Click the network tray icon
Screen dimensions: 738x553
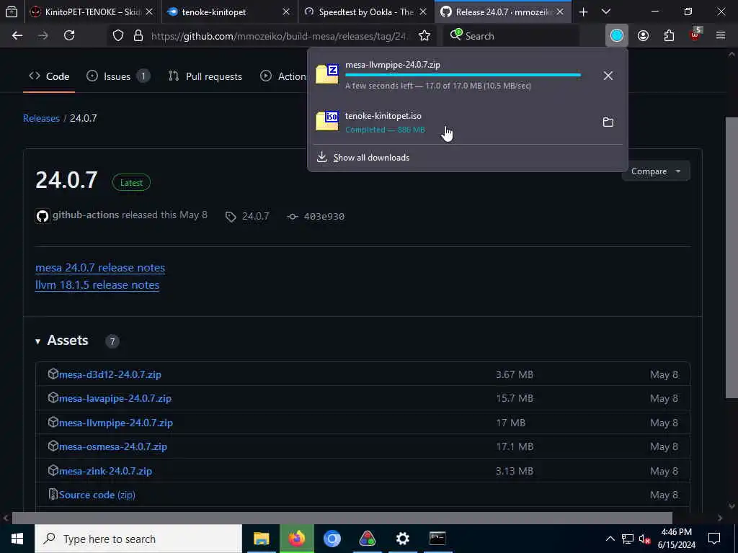click(628, 539)
